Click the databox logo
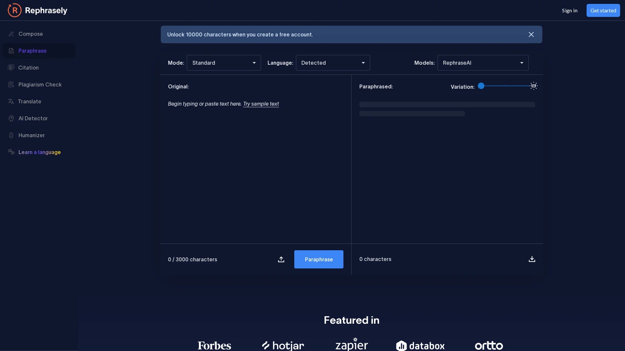 click(420, 345)
